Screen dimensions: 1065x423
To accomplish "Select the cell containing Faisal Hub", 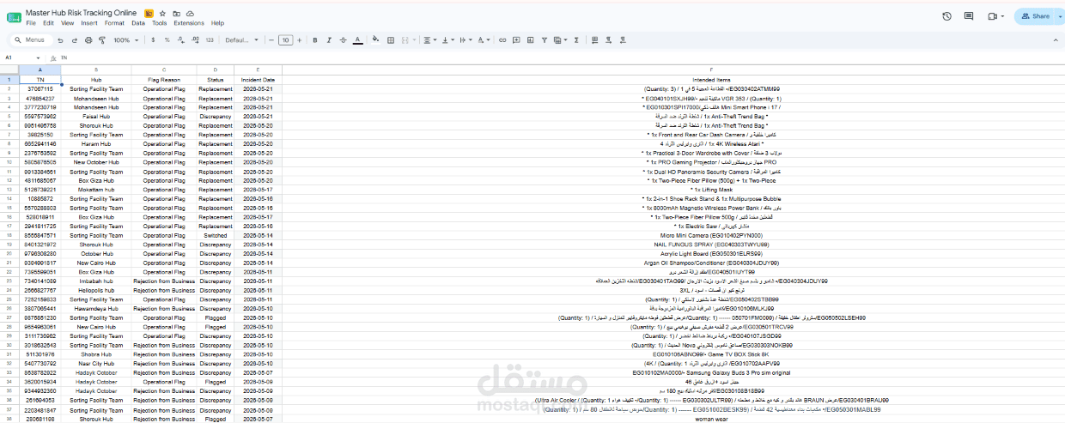I will coord(96,116).
